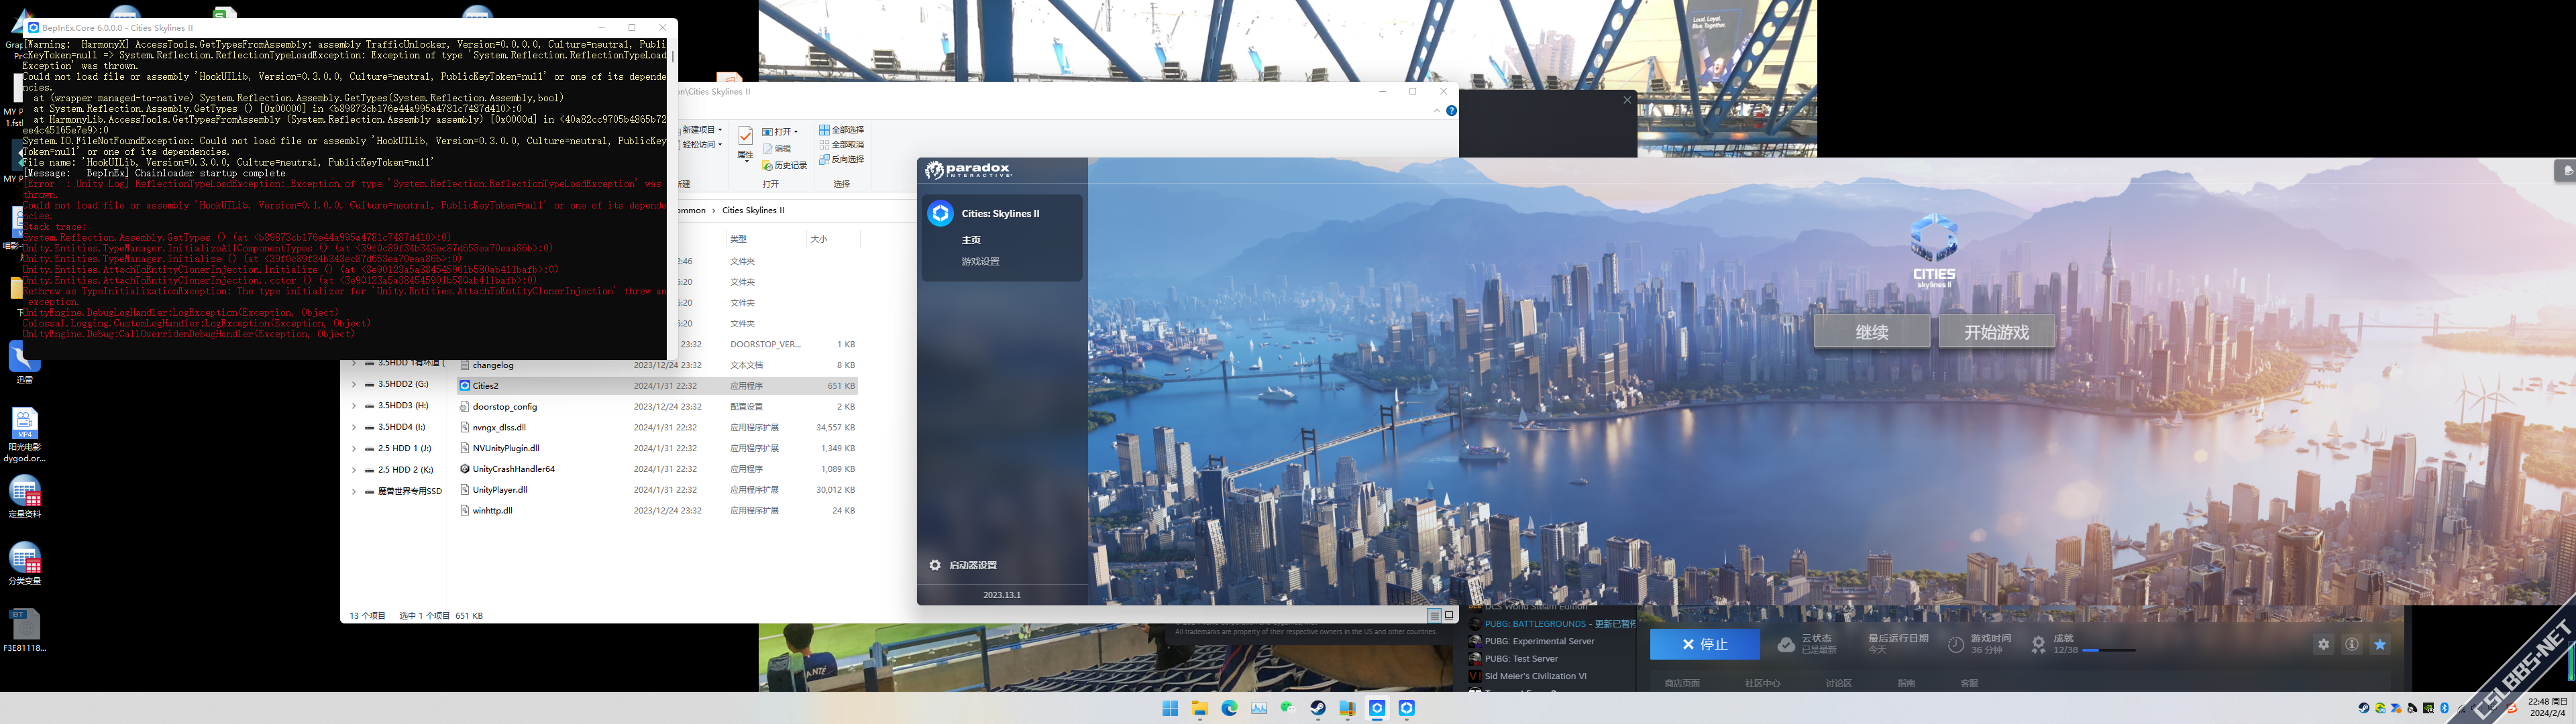The image size is (2576, 724).
Task: Open Steam game info button
Action: pos(2352,645)
